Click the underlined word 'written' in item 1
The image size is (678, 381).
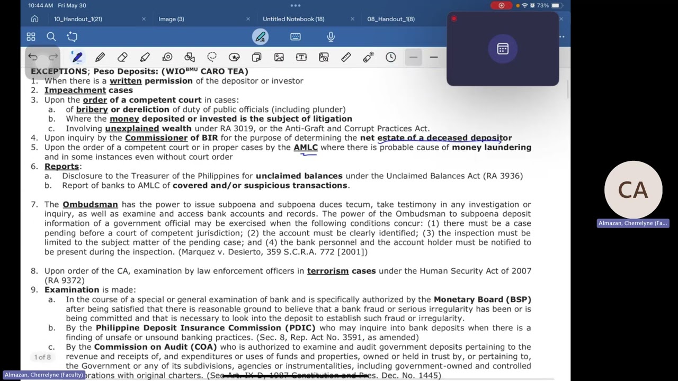click(126, 81)
